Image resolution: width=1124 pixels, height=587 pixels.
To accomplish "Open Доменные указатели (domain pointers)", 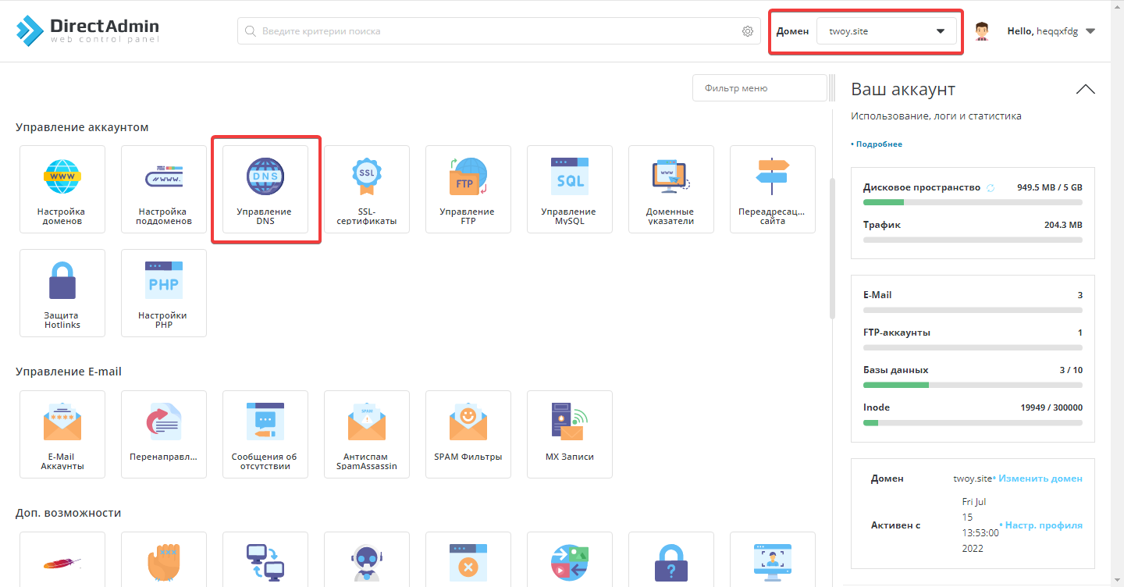I will pos(671,189).
